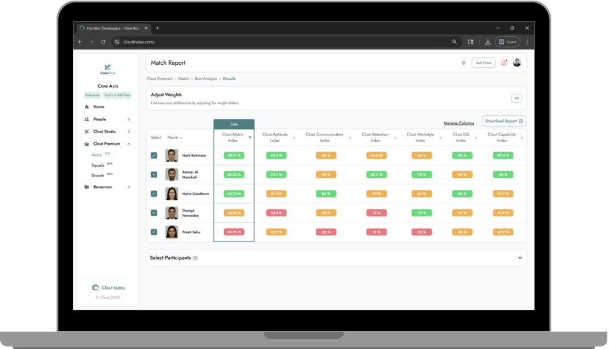Switch to the Squads menu item
Image resolution: width=609 pixels, height=349 pixels.
pyautogui.click(x=97, y=165)
